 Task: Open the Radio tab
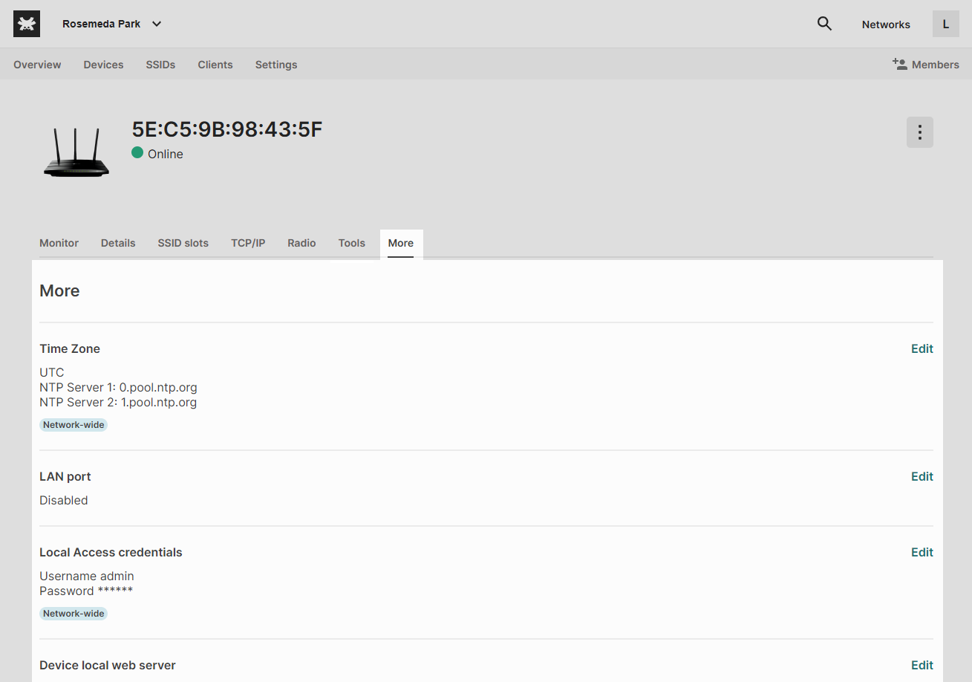[301, 243]
